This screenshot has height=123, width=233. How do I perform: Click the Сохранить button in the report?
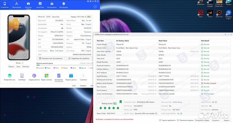pos(216,120)
